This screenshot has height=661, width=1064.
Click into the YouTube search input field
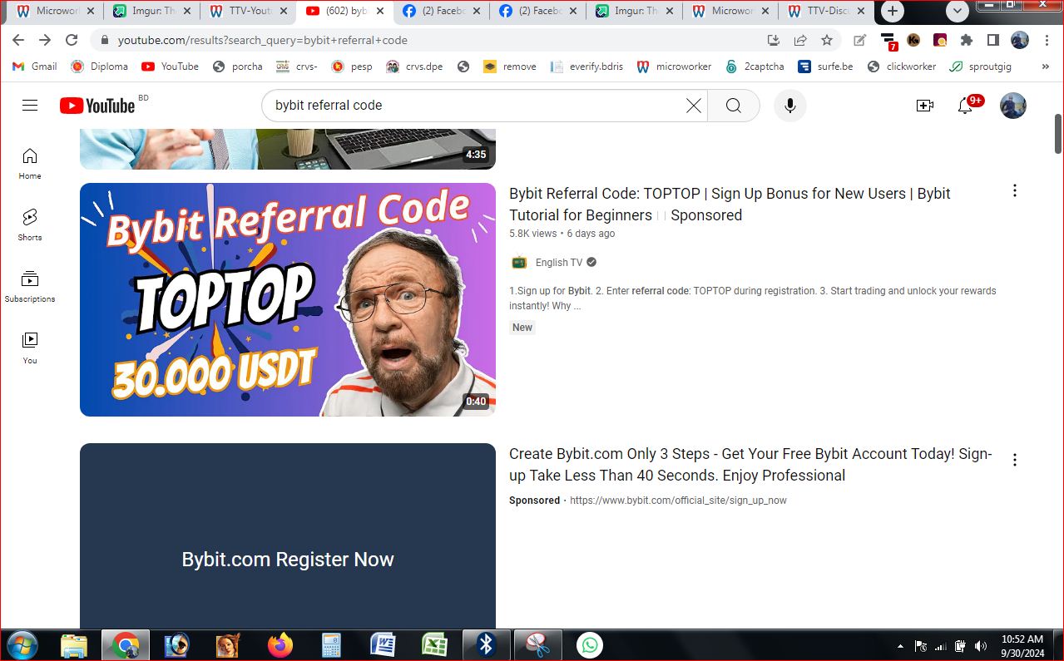474,106
